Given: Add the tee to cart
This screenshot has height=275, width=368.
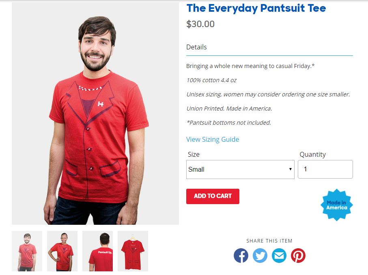Looking at the screenshot, I should 213,196.
